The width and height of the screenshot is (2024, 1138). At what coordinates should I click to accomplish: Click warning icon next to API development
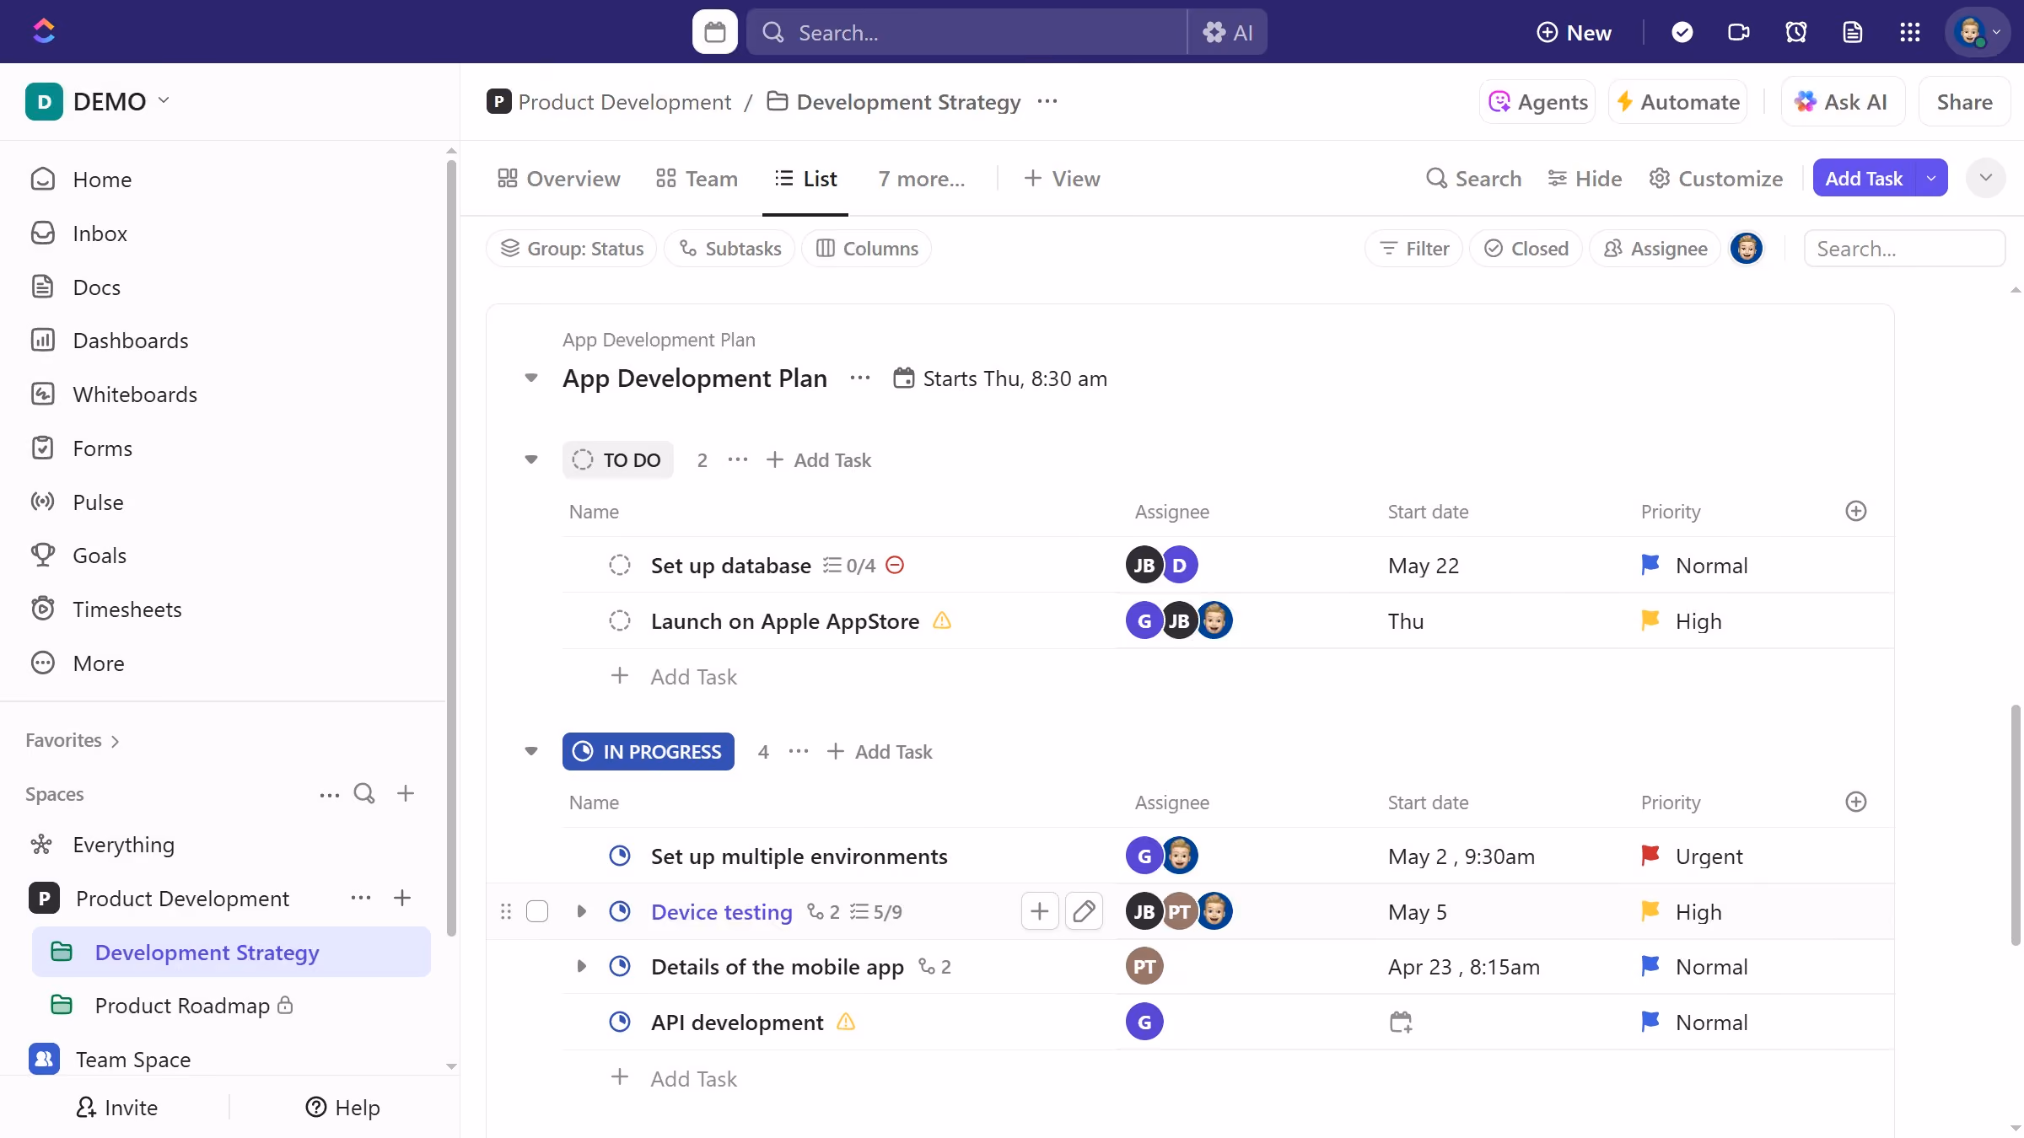(x=846, y=1022)
